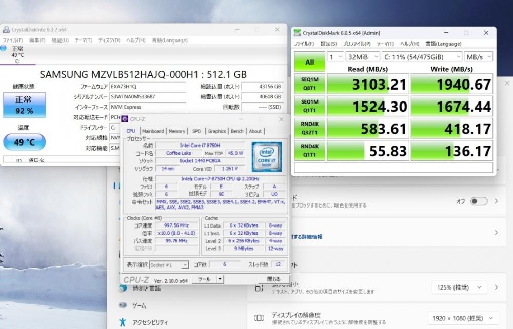Viewport: 513px width, 329px height.
Task: Open the test count dropdown showing 1
Action: [336, 57]
